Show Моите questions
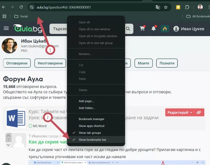The height and width of the screenshot is (165, 210). (144, 63)
